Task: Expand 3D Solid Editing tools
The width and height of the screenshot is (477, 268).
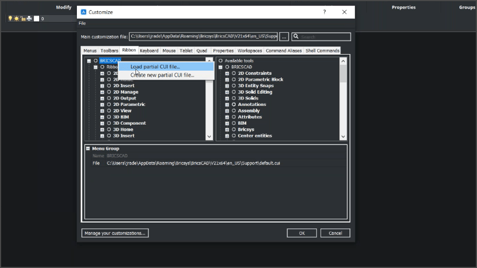Action: pos(227,92)
